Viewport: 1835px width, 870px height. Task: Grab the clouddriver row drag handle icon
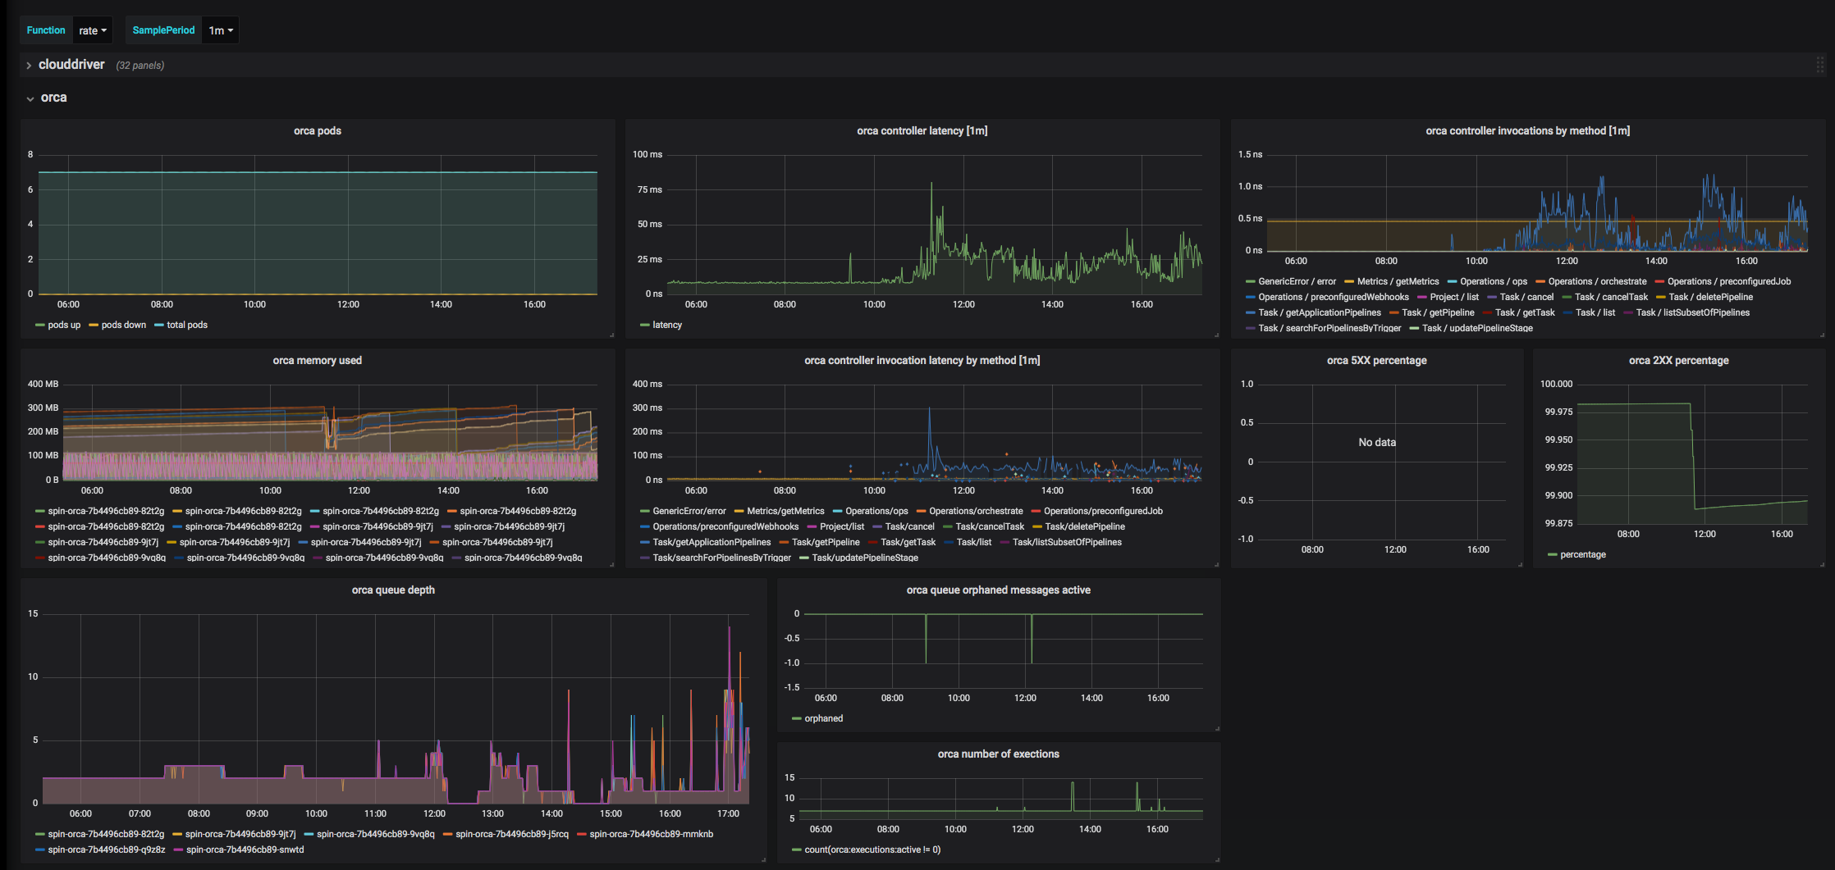click(1819, 65)
